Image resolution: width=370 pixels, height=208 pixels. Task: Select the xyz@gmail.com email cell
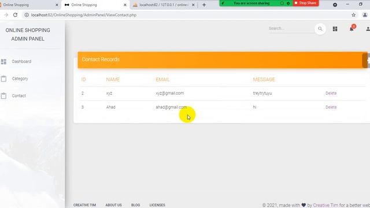pyautogui.click(x=169, y=94)
